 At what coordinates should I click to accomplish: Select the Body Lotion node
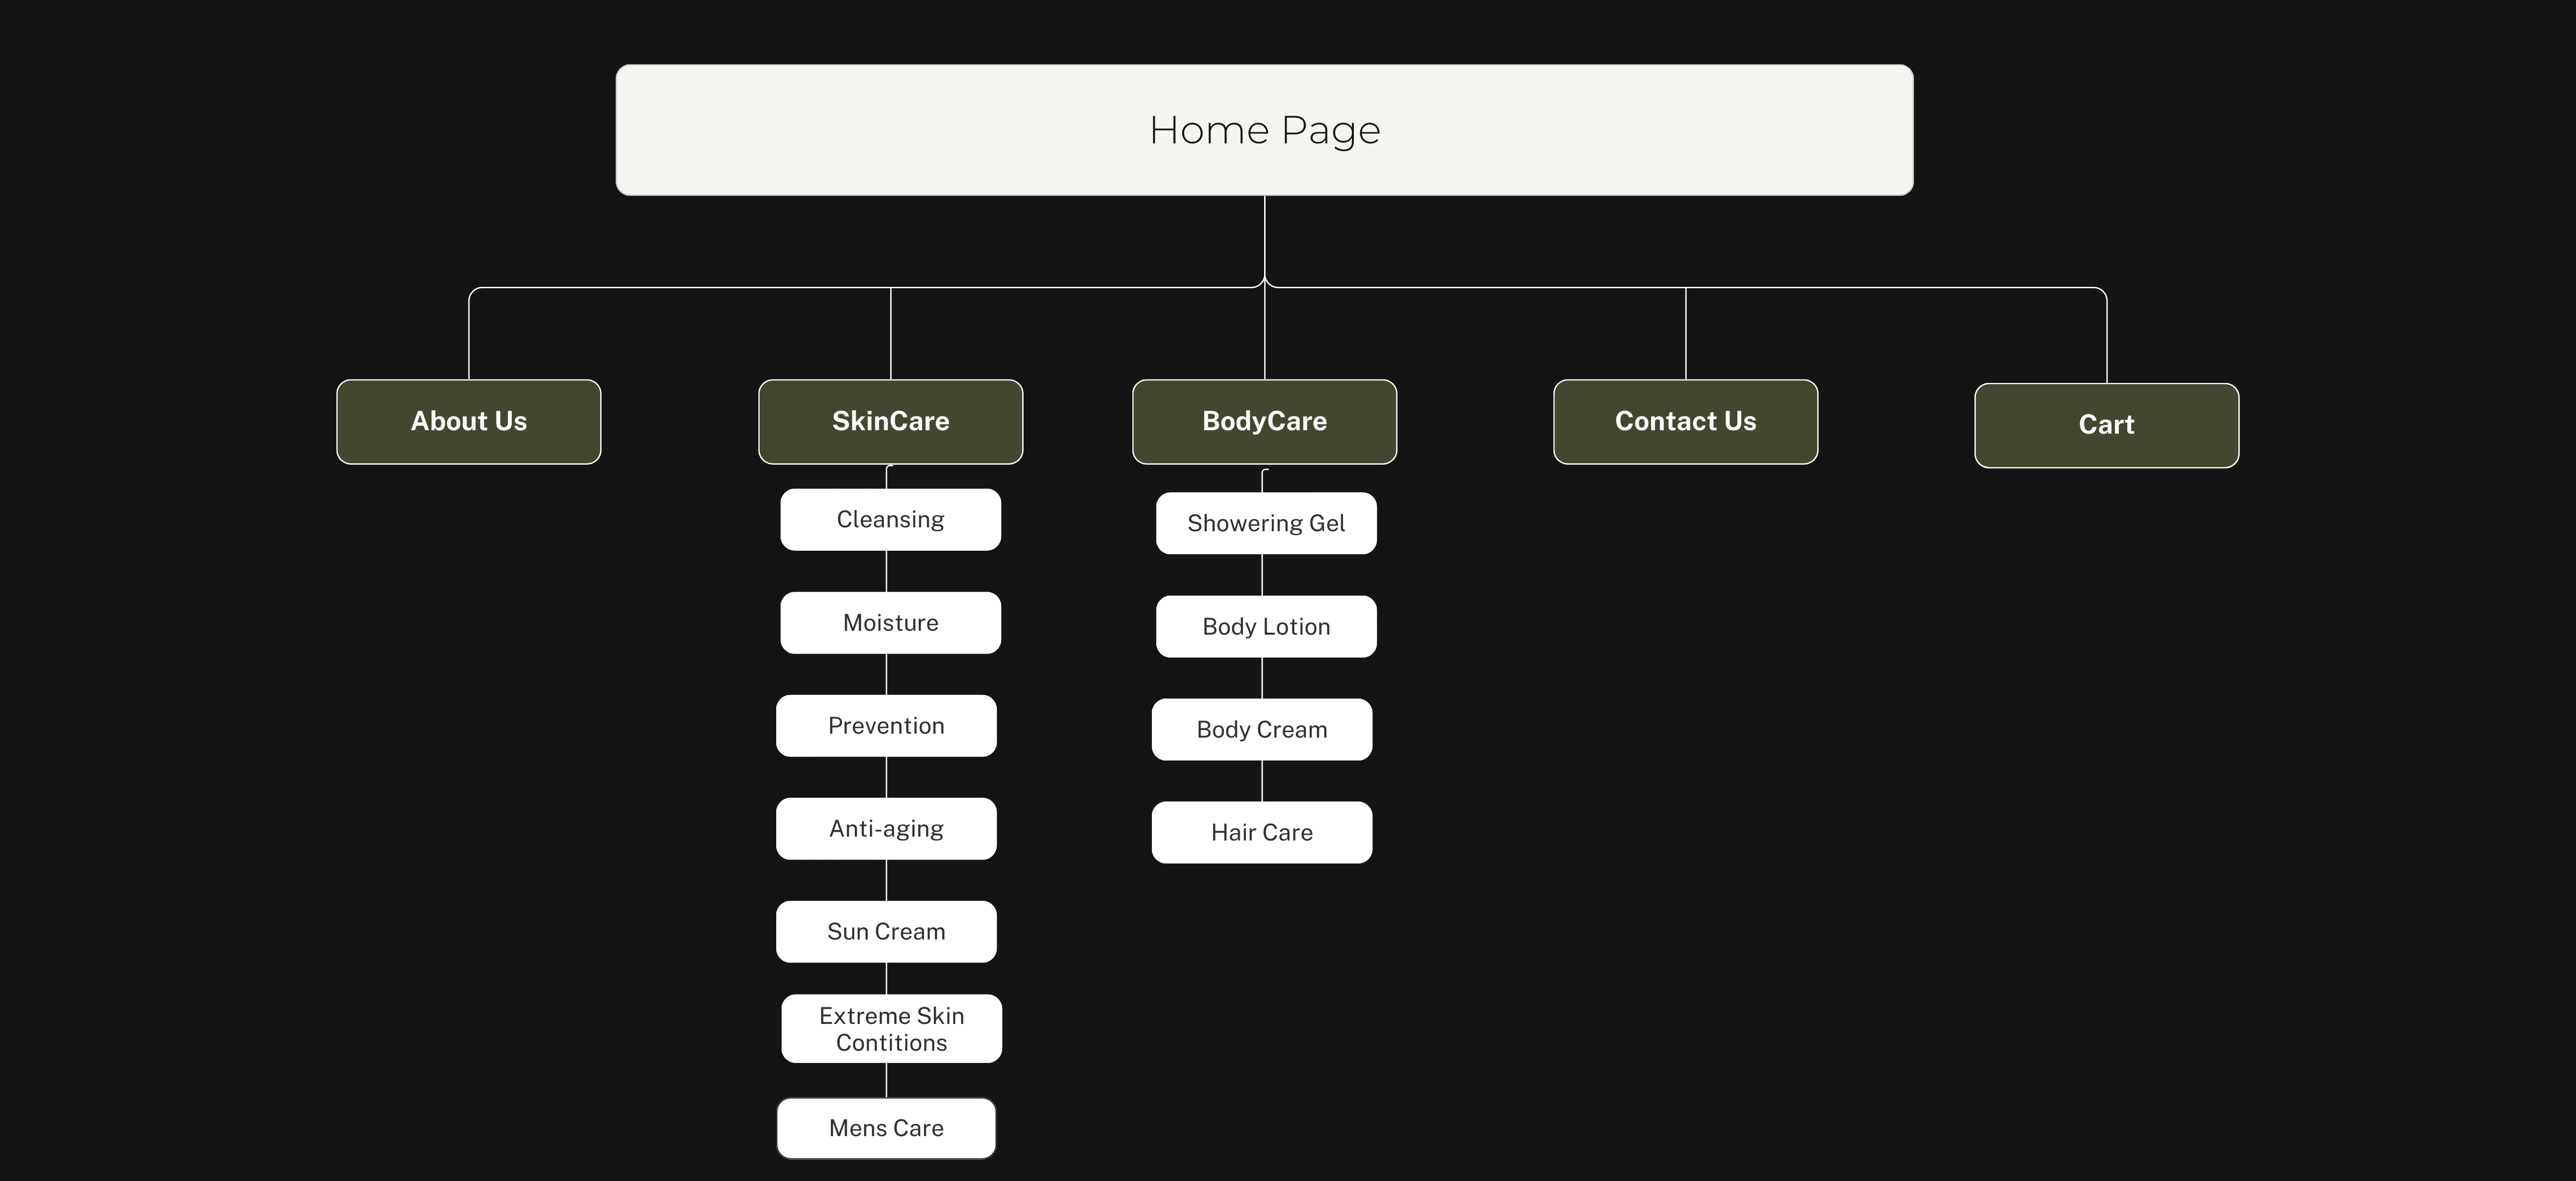click(x=1266, y=627)
